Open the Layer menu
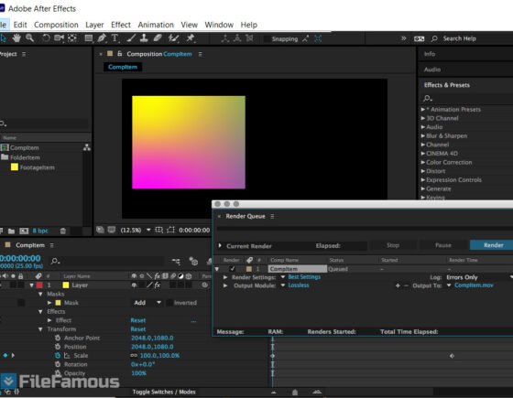The height and width of the screenshot is (398, 513). coord(94,25)
